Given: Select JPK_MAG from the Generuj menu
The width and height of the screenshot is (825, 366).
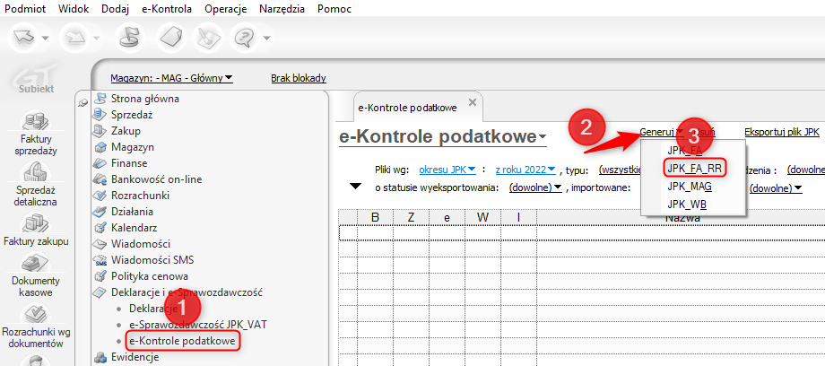Looking at the screenshot, I should coord(689,187).
